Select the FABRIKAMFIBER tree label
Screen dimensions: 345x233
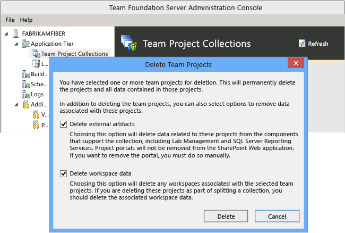[44, 34]
